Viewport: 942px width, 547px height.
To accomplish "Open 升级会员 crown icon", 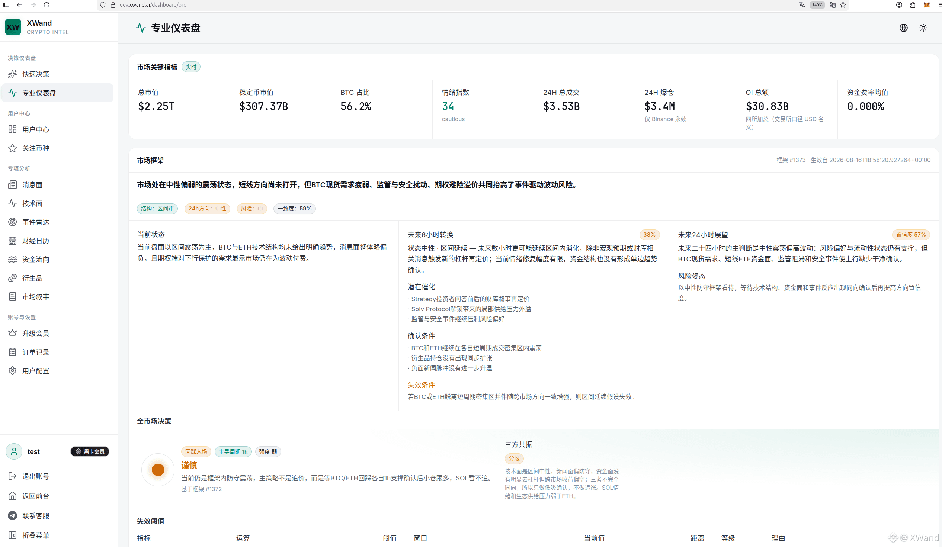I will [x=12, y=333].
